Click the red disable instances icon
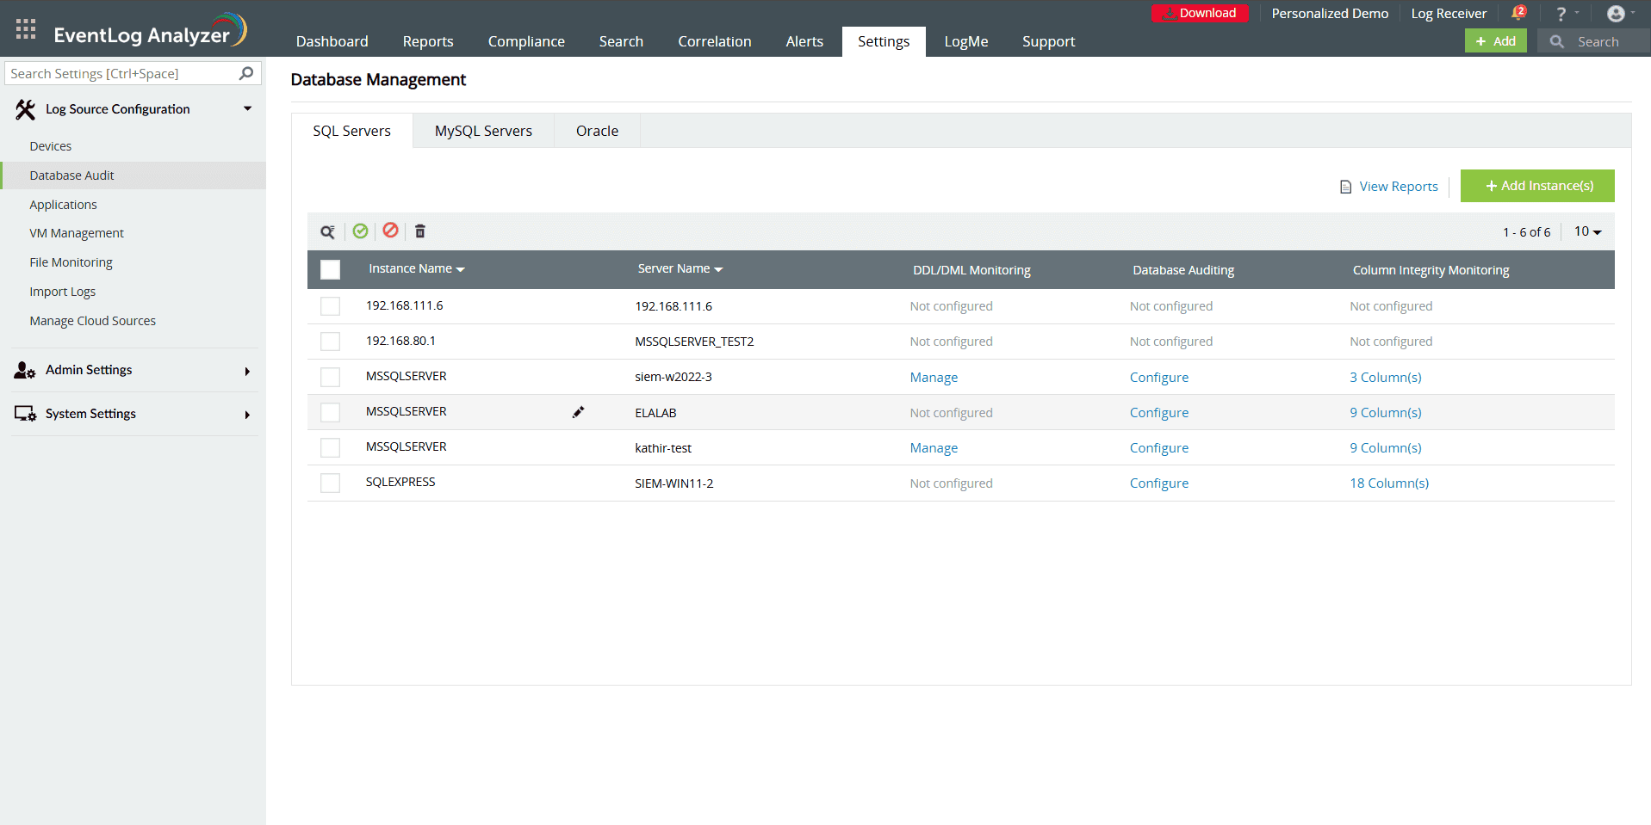 (x=390, y=231)
